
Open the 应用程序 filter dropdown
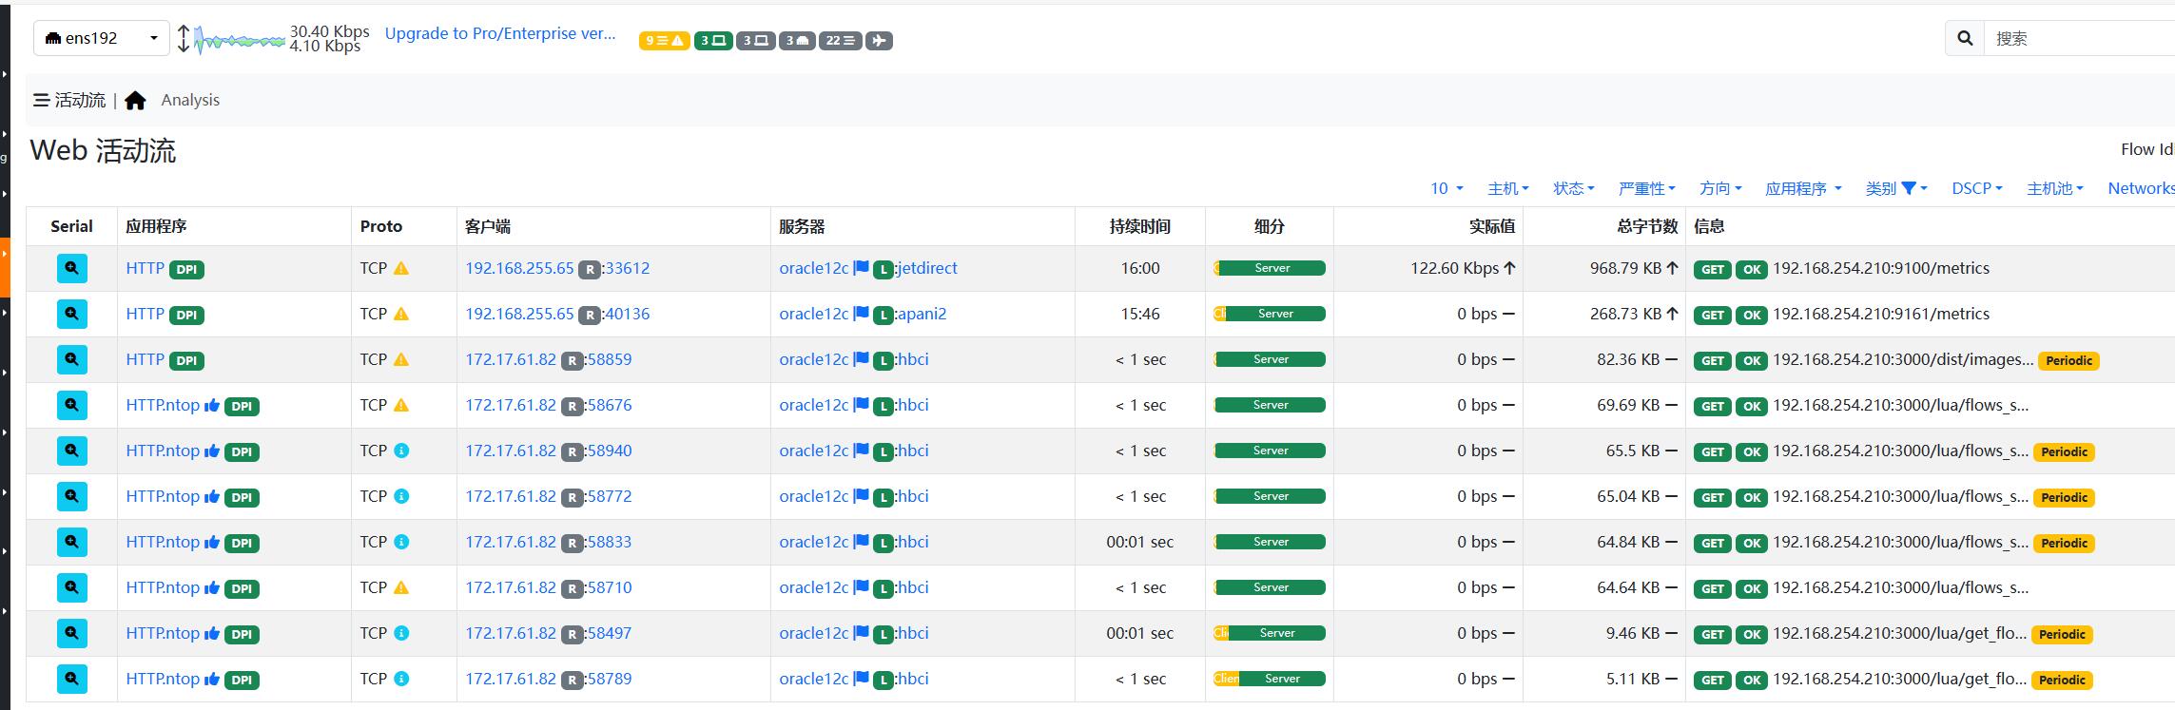1803,188
